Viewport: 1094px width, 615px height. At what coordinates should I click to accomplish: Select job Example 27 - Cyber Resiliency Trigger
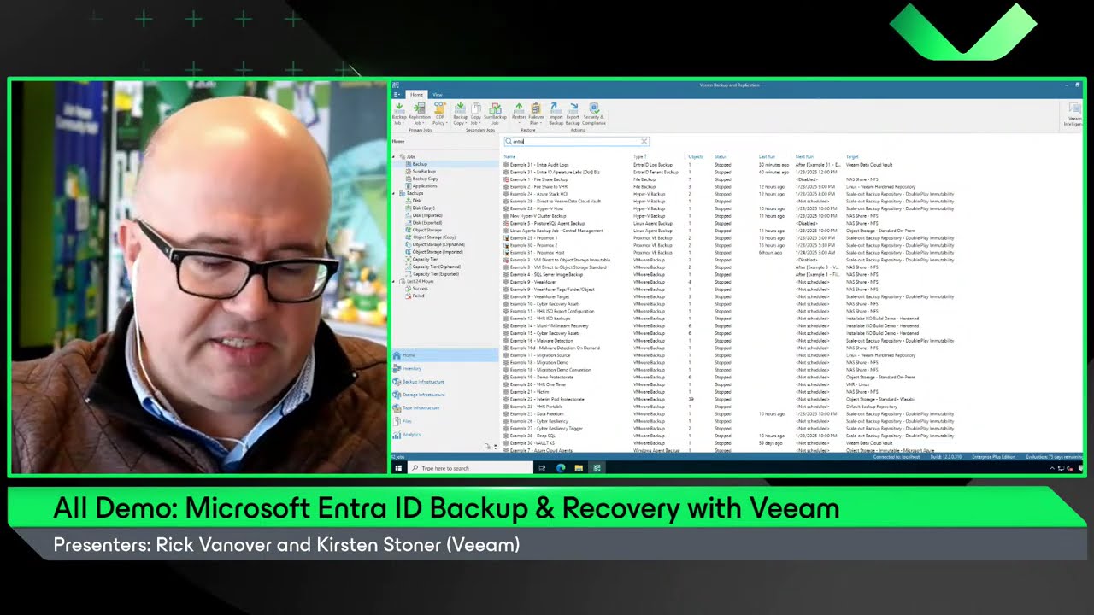[x=543, y=428]
